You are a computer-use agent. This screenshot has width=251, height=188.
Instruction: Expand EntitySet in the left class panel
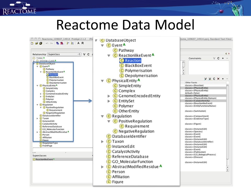coord(41,97)
